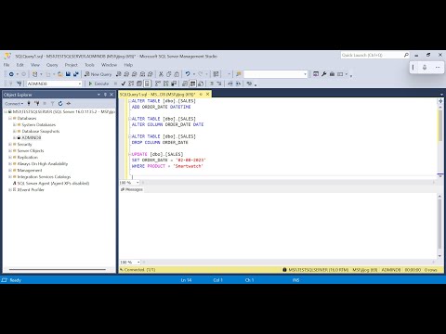Toggle Include Live Query Statistics
This screenshot has width=446, height=334.
coord(166,83)
